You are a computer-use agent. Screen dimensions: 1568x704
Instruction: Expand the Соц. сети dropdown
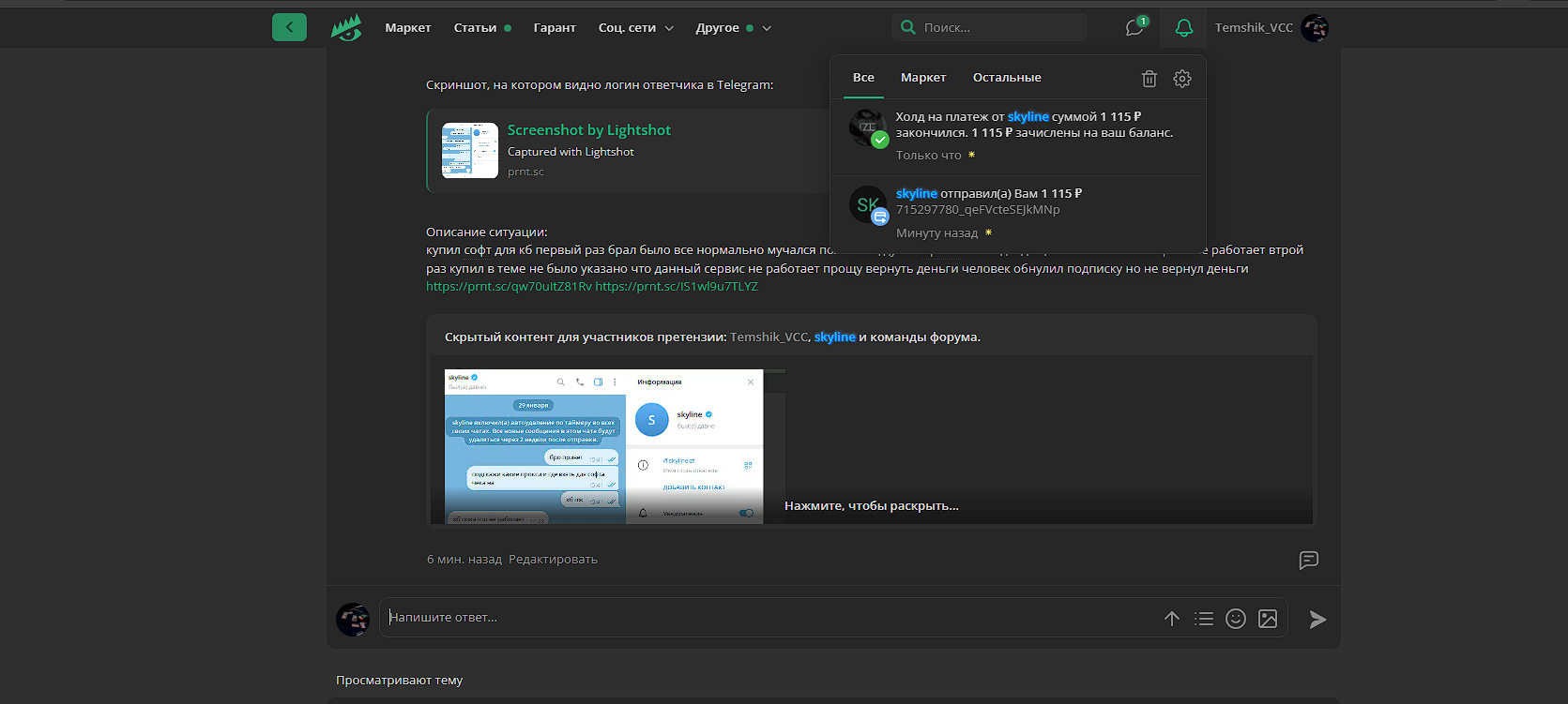tap(636, 28)
